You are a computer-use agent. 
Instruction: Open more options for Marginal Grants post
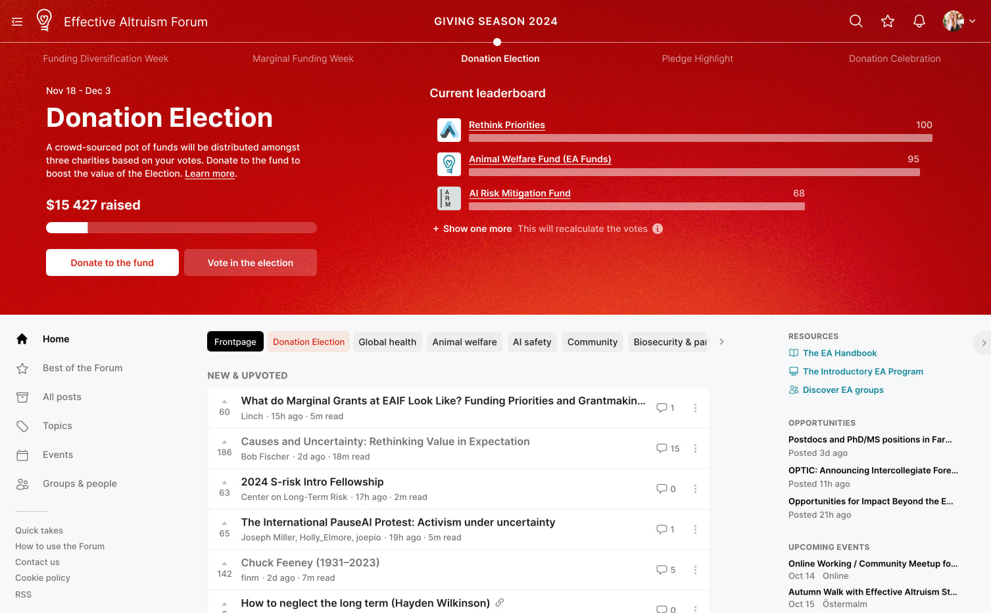695,408
